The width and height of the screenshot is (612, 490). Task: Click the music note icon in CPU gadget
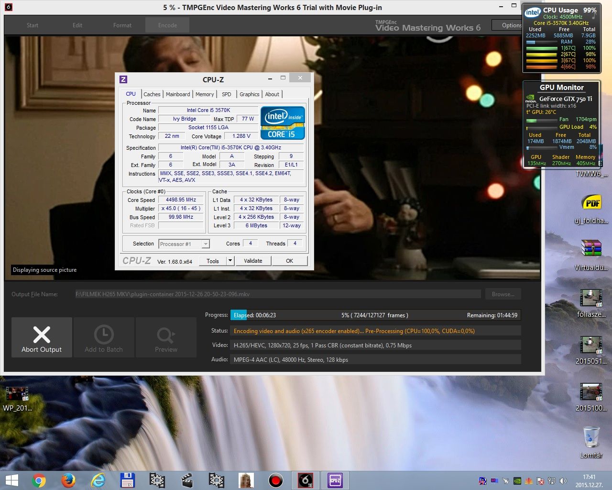pos(594,17)
